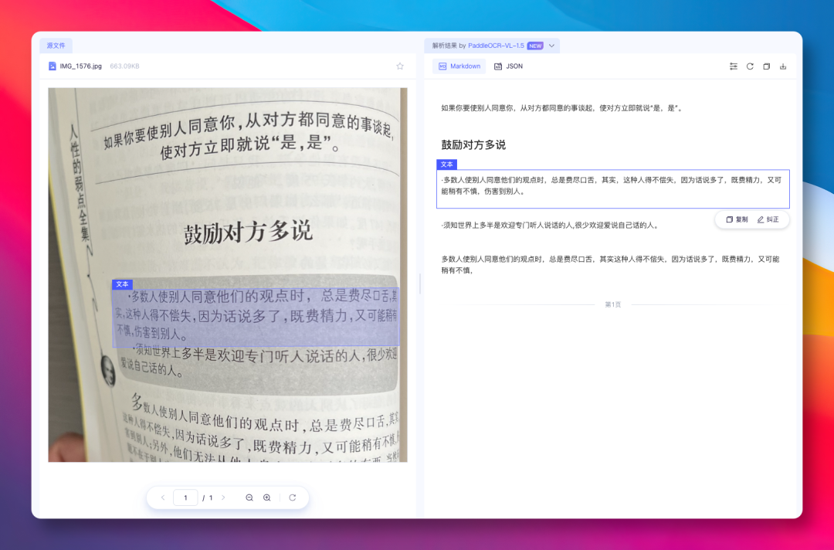Copy the full parsed result
The image size is (834, 550).
point(767,66)
